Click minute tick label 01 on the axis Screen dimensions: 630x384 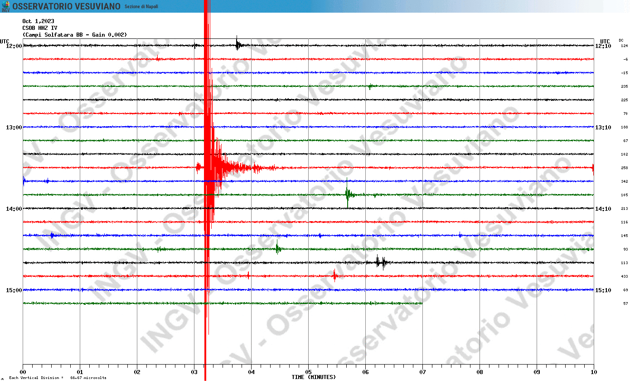coord(80,372)
